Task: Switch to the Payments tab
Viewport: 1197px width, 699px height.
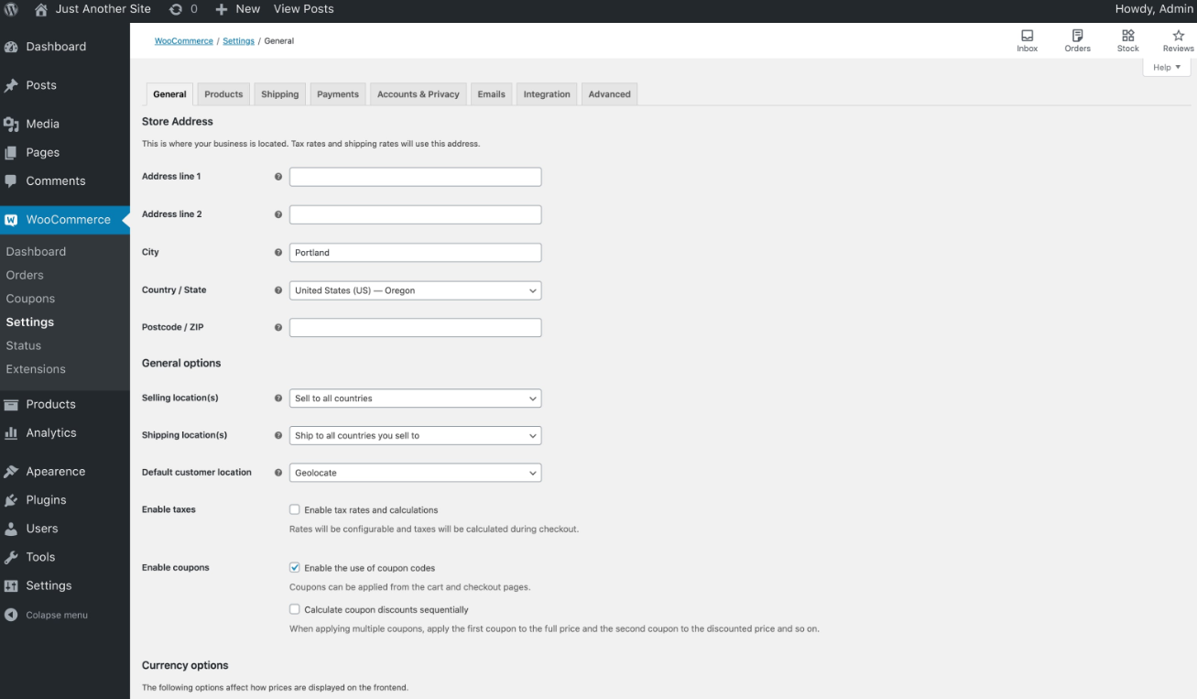Action: point(337,93)
